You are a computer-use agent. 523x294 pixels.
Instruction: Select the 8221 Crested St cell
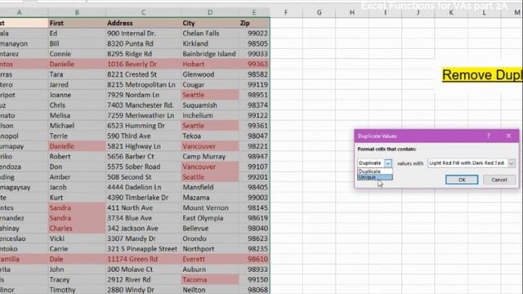pyautogui.click(x=143, y=74)
